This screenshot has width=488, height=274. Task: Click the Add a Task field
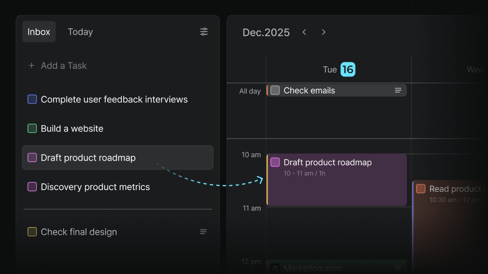point(64,66)
